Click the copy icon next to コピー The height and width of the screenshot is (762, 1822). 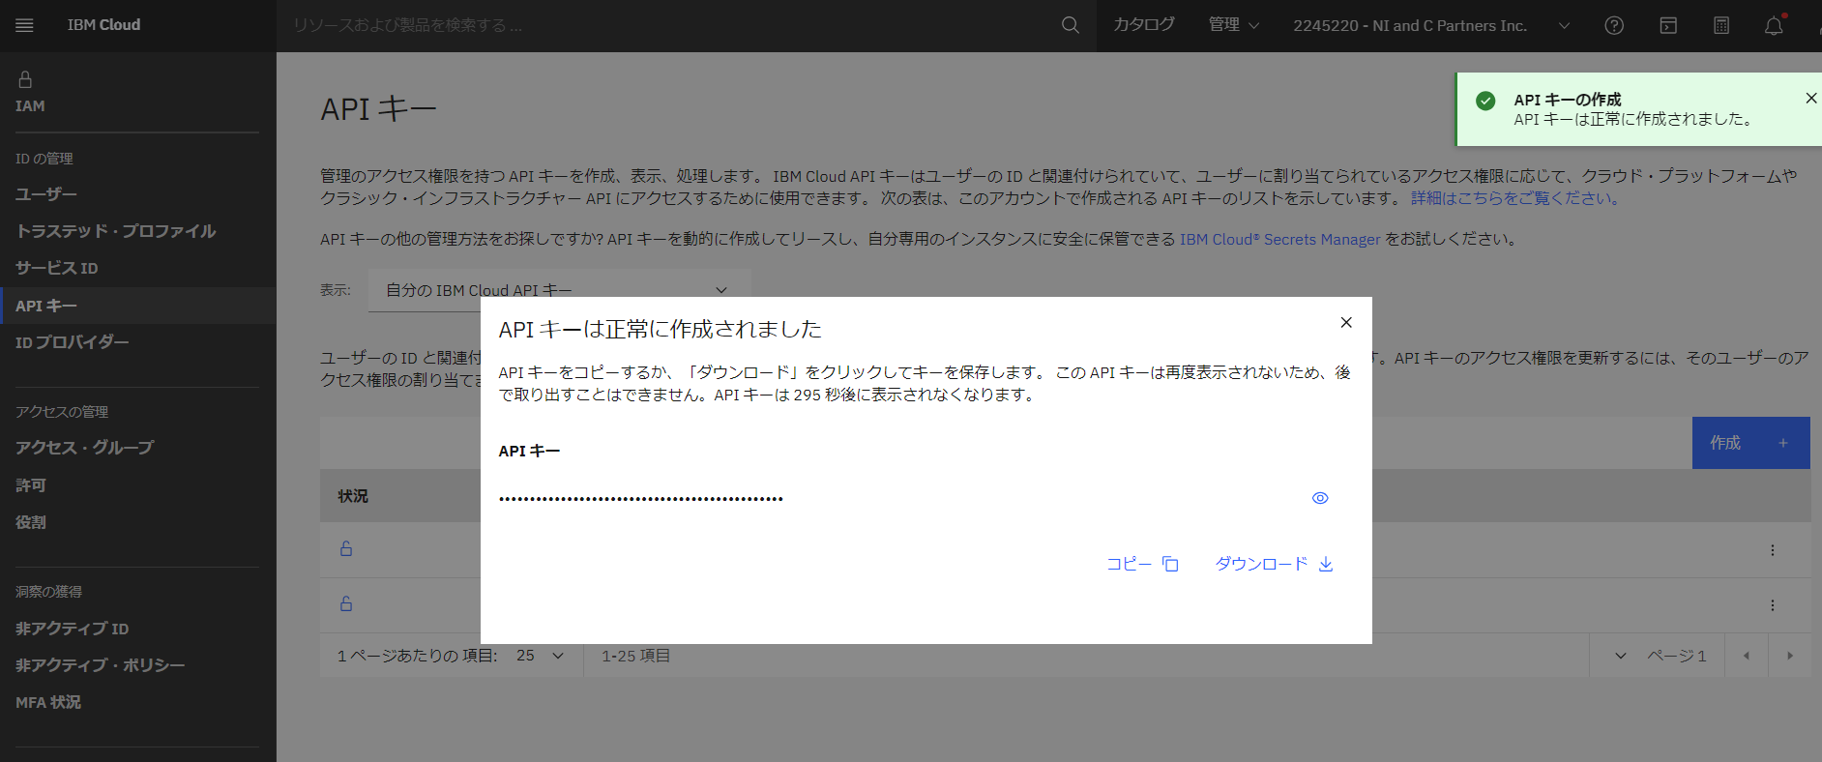(1170, 564)
